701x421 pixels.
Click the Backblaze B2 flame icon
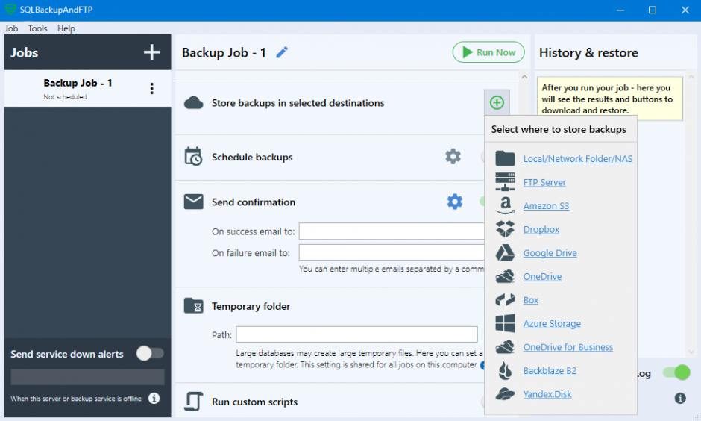[x=505, y=370]
